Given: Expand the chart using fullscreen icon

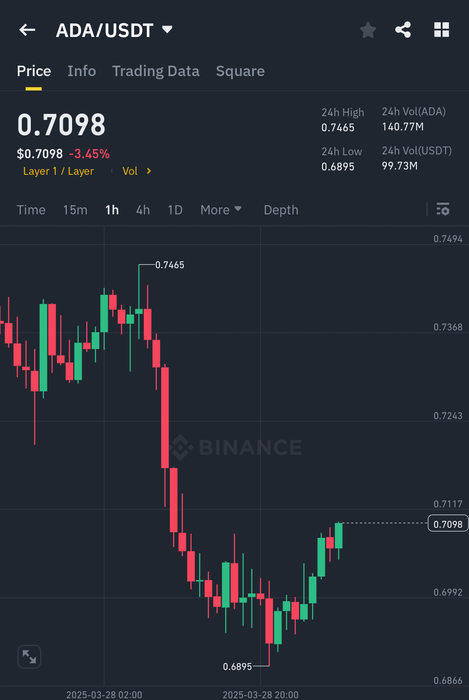Looking at the screenshot, I should (29, 657).
